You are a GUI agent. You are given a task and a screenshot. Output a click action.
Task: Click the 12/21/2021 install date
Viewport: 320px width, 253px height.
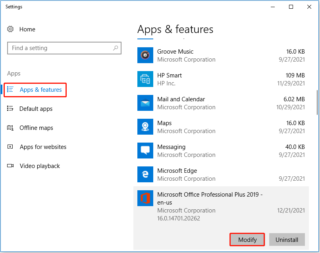click(291, 211)
